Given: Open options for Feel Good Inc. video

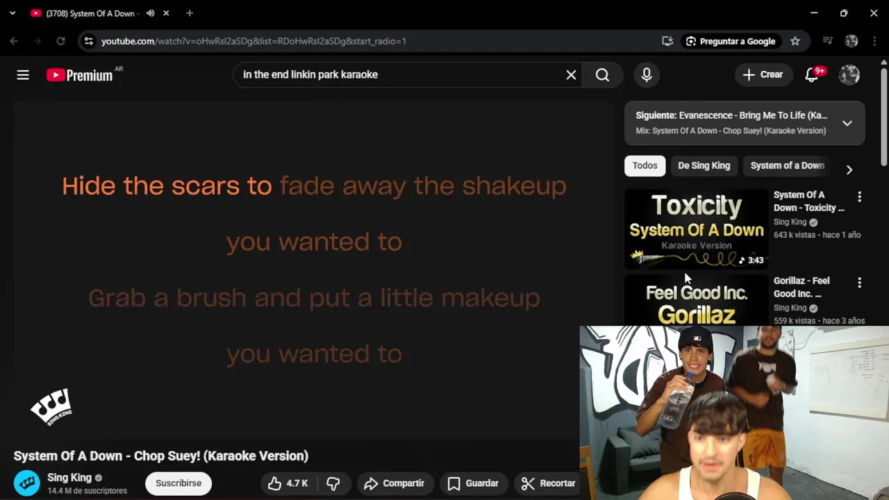Looking at the screenshot, I should click(x=860, y=283).
